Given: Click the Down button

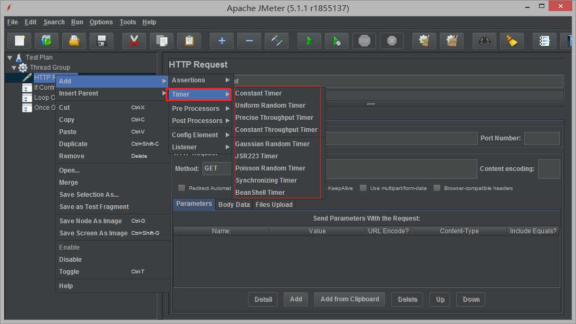Looking at the screenshot, I should 471,299.
